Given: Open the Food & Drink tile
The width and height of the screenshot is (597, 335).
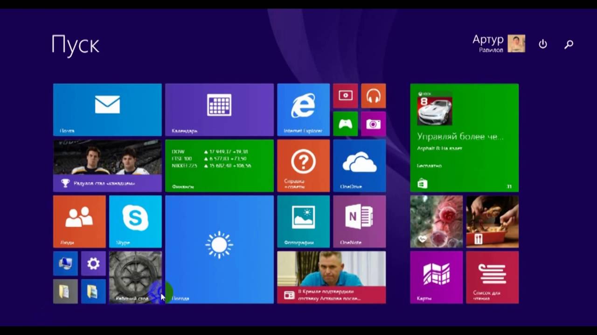Looking at the screenshot, I should click(492, 221).
